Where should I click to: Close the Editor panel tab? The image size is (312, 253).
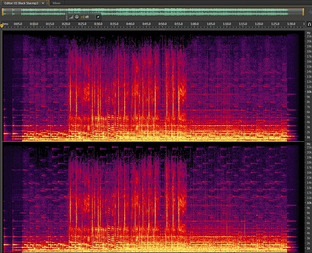[x=47, y=3]
